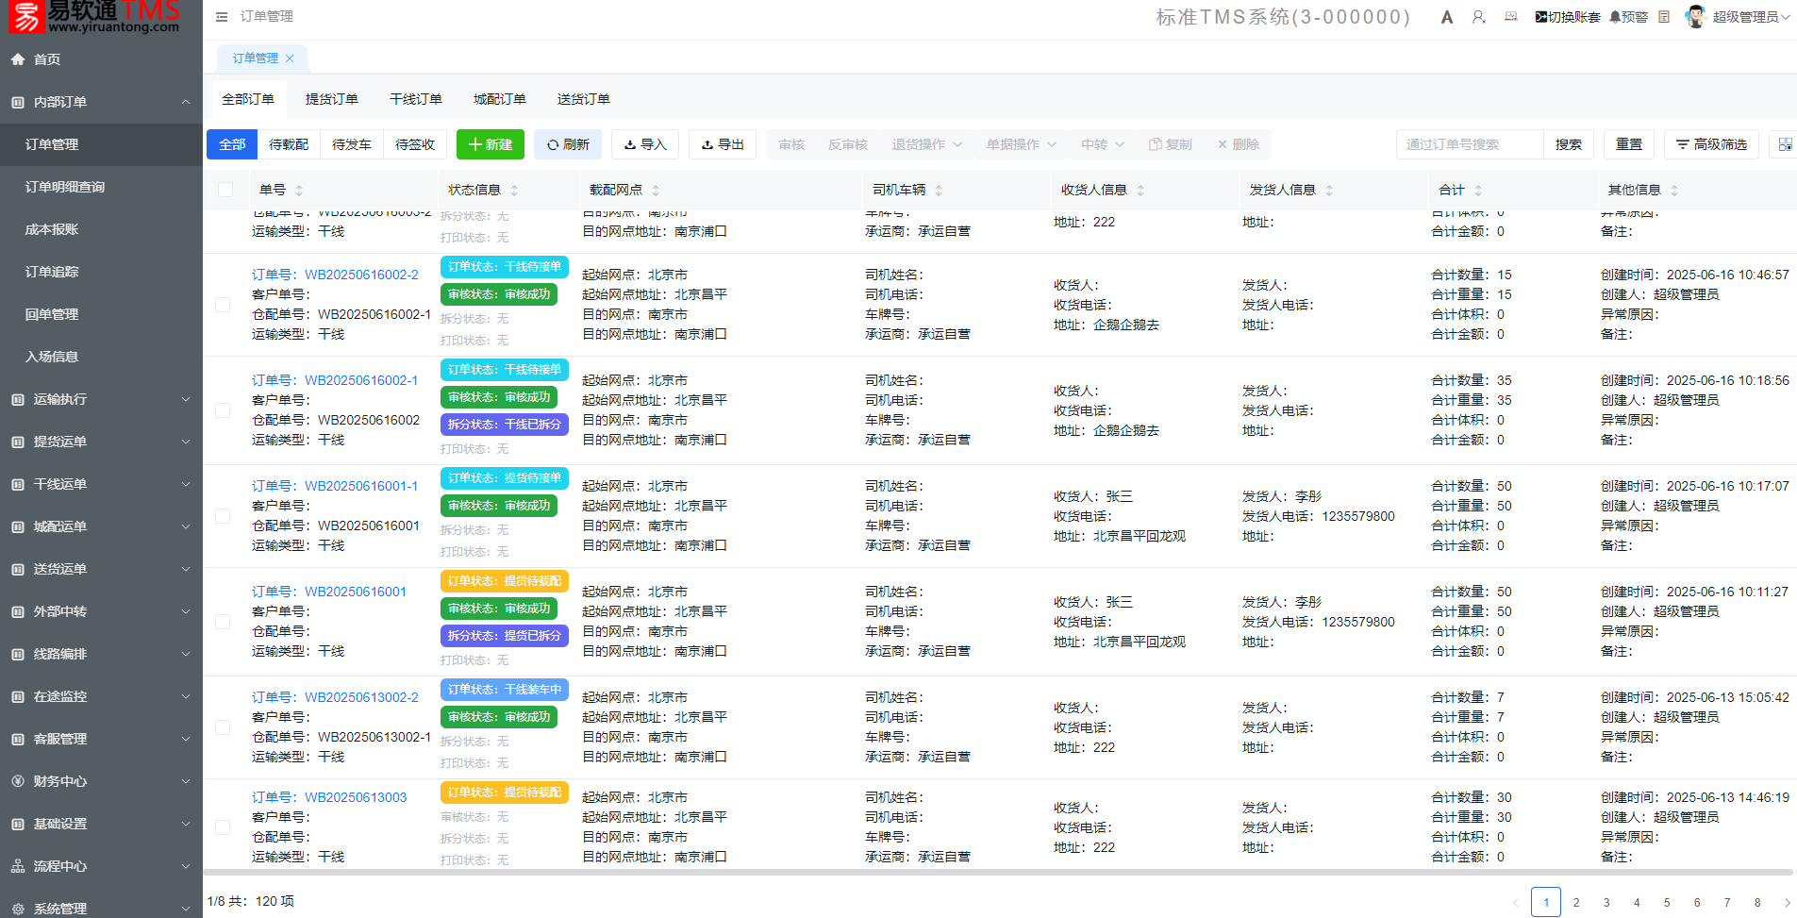
Task: Go to next page arrow in pagination
Action: point(1787,903)
